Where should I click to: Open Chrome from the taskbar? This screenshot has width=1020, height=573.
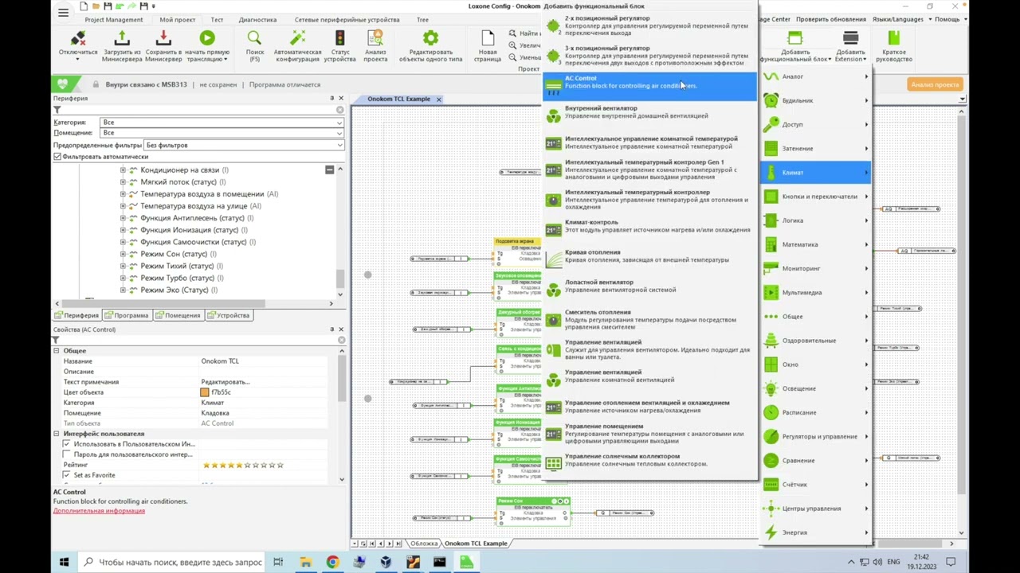332,562
